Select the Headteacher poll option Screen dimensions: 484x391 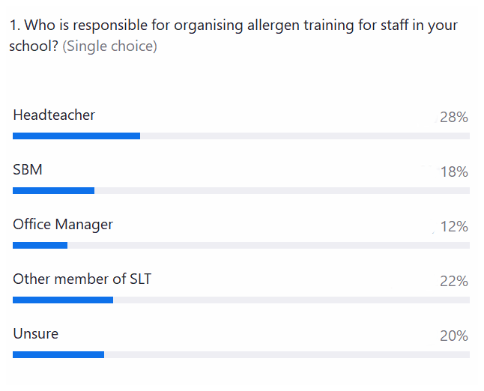[54, 115]
